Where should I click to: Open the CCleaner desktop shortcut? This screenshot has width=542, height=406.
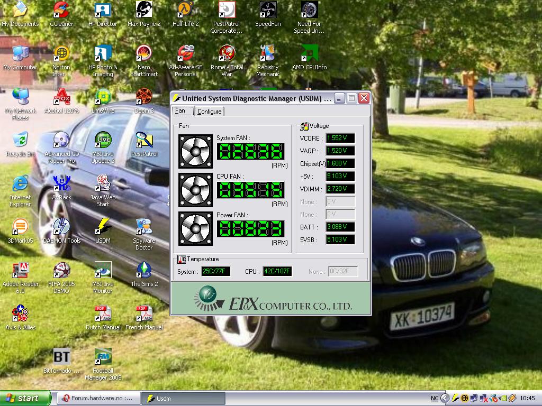(x=61, y=14)
